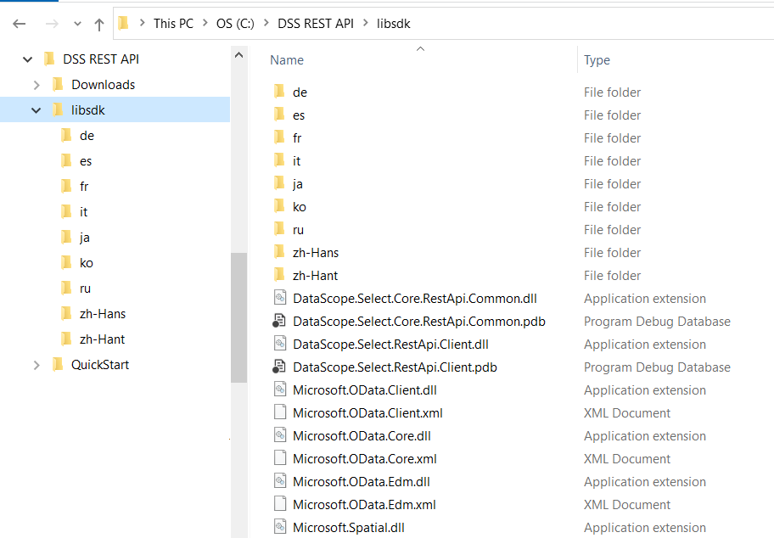Click the de folder icon in file list
This screenshot has width=774, height=538.
click(279, 92)
